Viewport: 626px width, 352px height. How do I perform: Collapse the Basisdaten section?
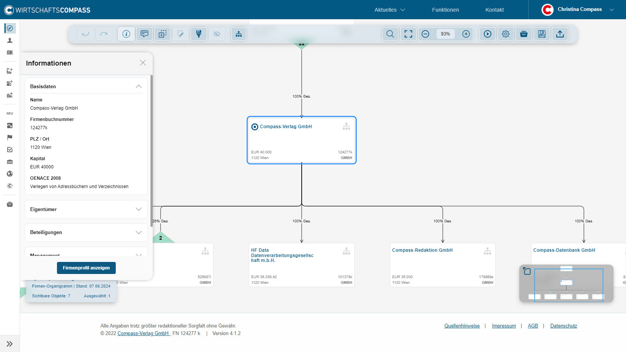click(139, 86)
